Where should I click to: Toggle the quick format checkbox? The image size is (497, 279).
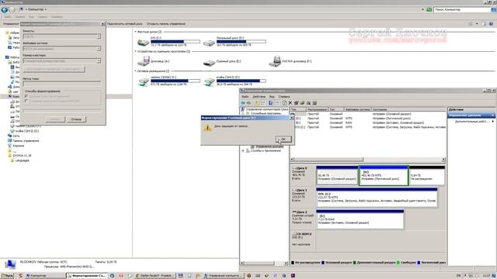click(26, 96)
